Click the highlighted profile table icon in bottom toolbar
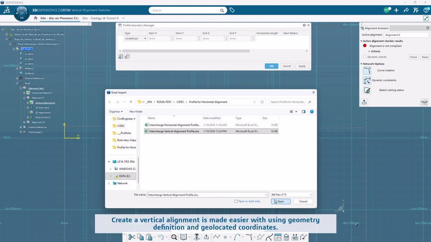The image size is (431, 242). point(278,237)
